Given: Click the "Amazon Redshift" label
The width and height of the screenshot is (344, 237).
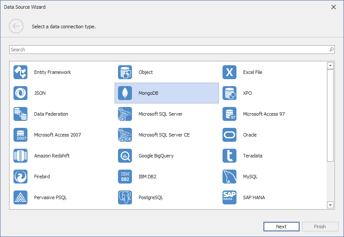Looking at the screenshot, I should coord(52,156).
